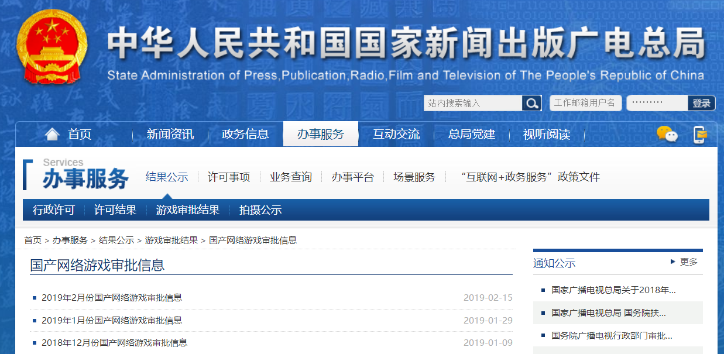Focus the 站内搜索输入 search field
This screenshot has height=354, width=724.
473,103
